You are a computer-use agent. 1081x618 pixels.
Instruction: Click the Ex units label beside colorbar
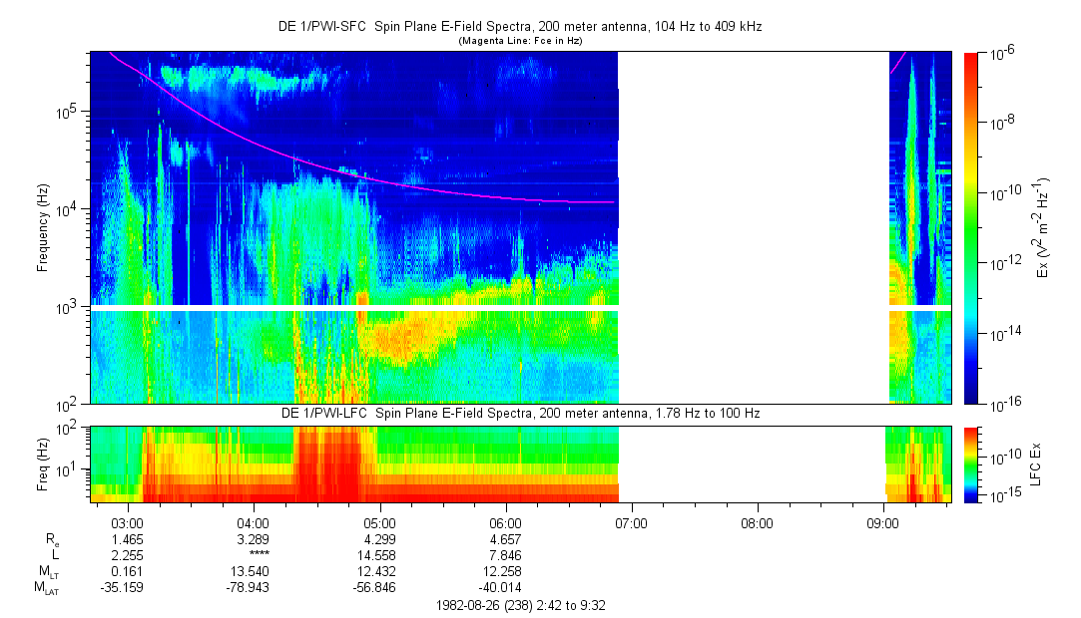click(1042, 228)
